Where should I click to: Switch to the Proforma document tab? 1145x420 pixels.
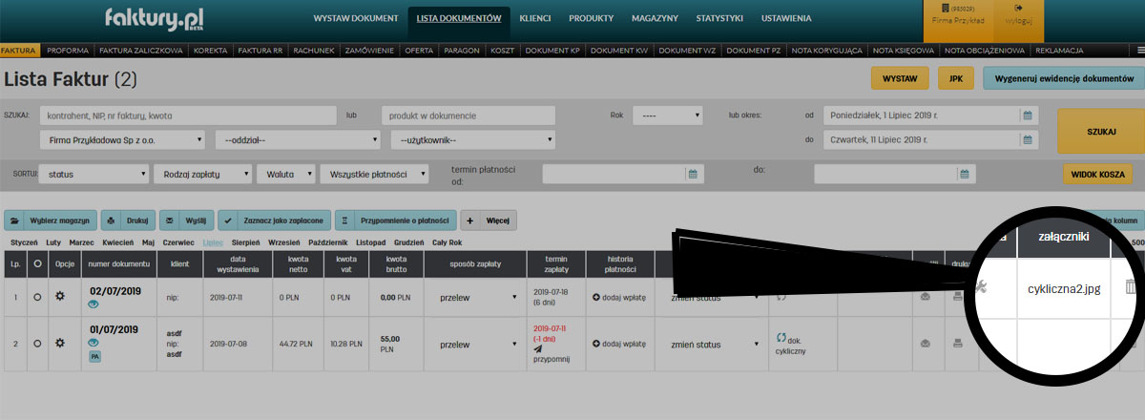pyautogui.click(x=67, y=50)
